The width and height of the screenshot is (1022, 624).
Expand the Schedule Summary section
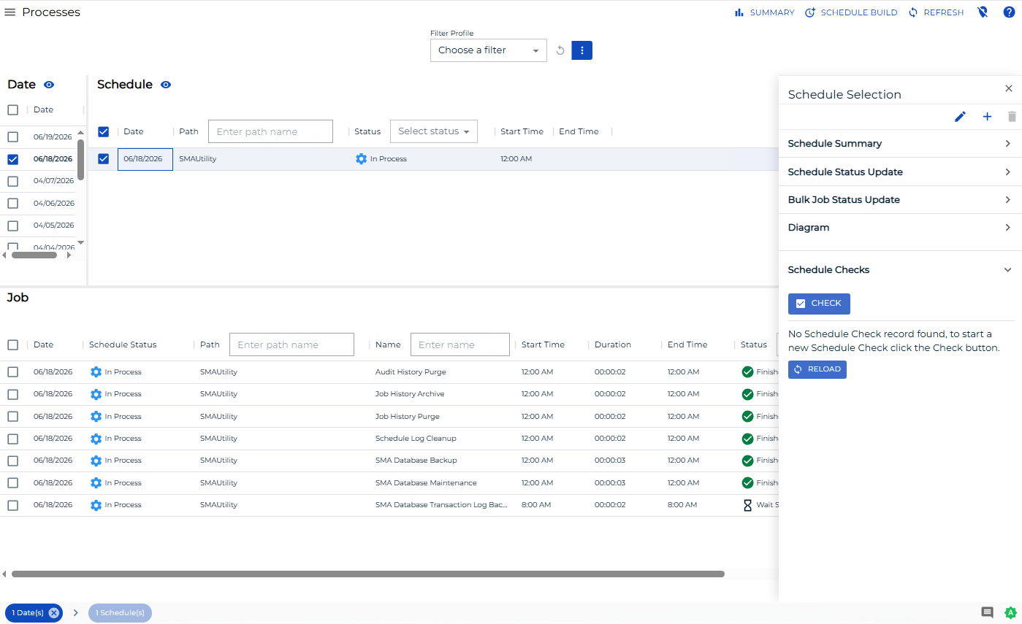click(x=898, y=144)
